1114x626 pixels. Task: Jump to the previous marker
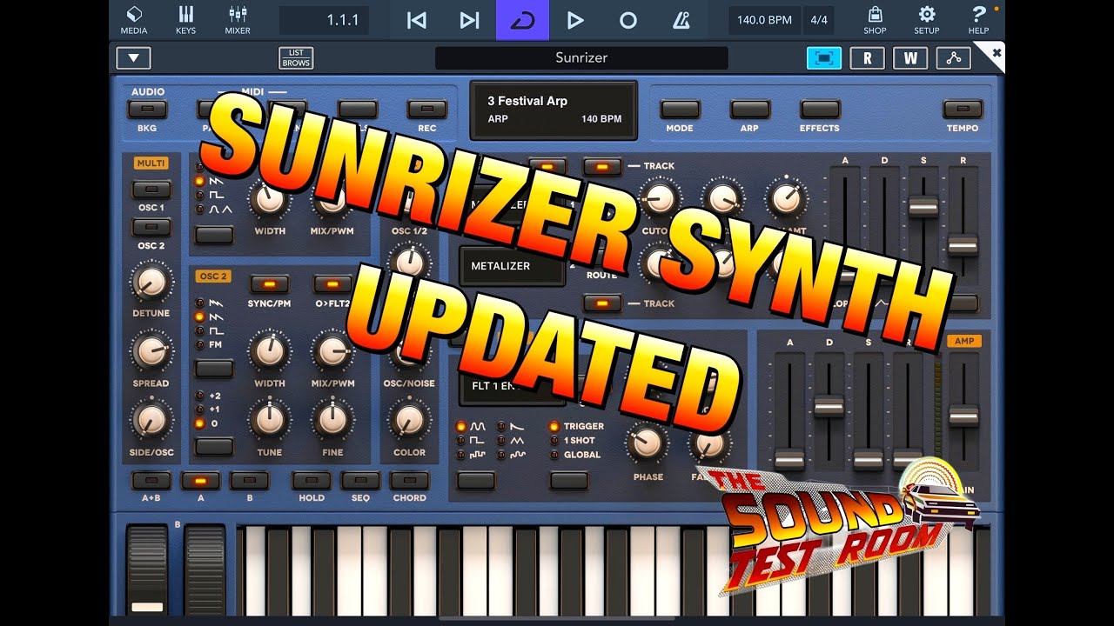tap(417, 20)
